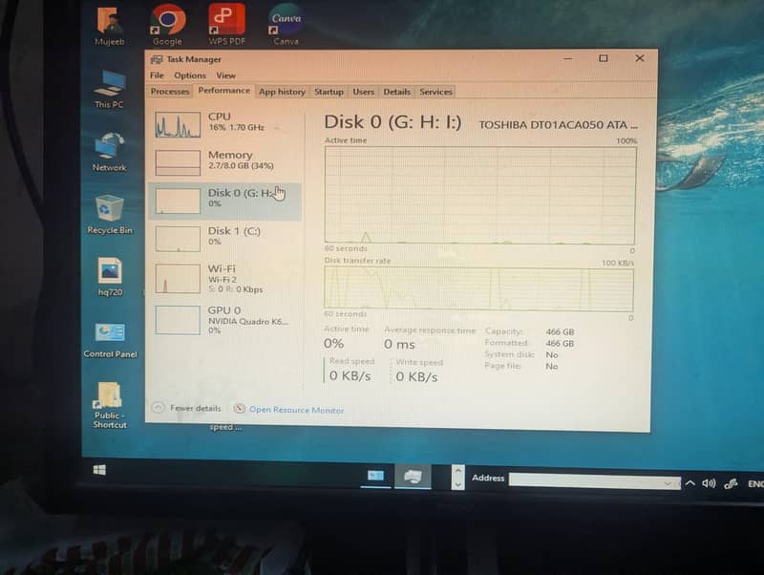Click the Windows Start button

click(x=99, y=470)
